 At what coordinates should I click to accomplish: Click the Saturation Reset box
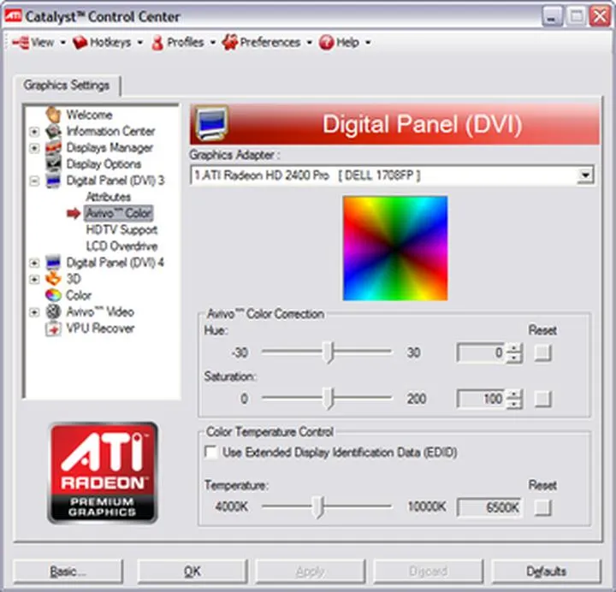click(x=542, y=399)
